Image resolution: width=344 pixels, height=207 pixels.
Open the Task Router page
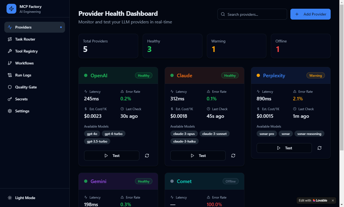(35, 39)
